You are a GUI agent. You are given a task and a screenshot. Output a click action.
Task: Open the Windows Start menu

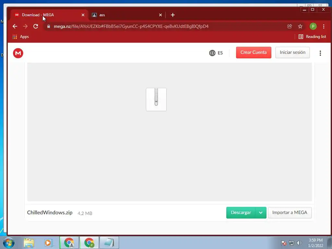coord(9,243)
